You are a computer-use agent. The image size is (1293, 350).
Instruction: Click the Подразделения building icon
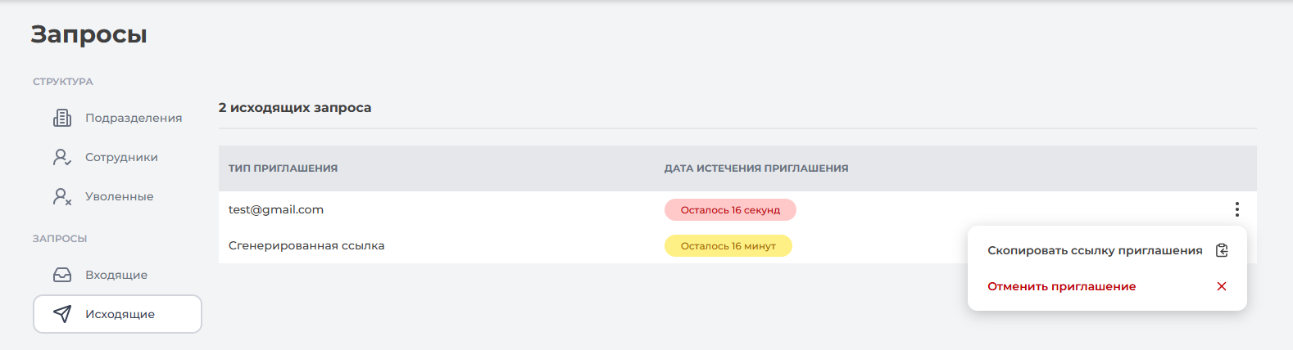(x=62, y=118)
